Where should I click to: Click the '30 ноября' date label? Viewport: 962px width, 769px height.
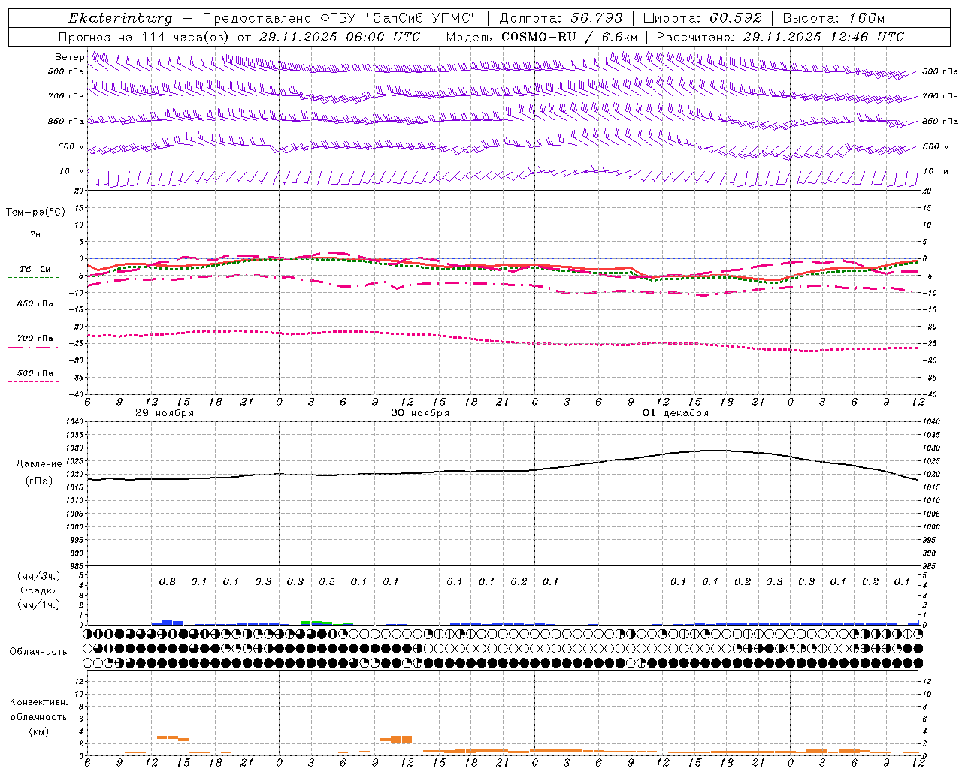(420, 413)
